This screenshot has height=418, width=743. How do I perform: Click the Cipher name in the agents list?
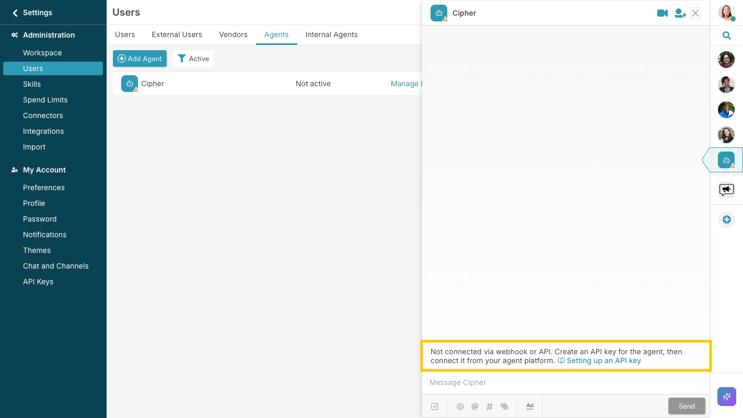[x=153, y=84]
